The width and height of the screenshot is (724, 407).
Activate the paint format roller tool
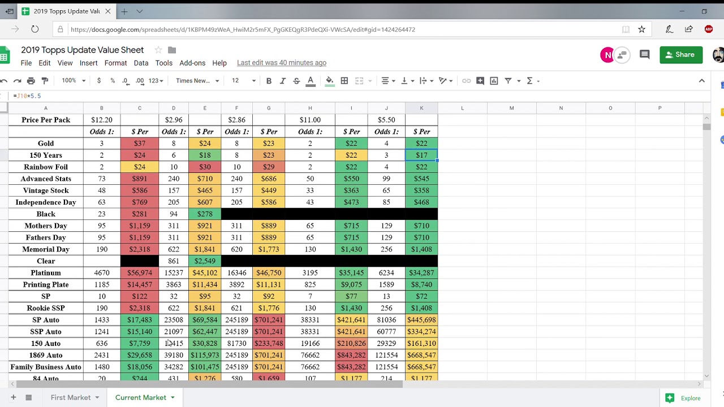[x=45, y=81]
